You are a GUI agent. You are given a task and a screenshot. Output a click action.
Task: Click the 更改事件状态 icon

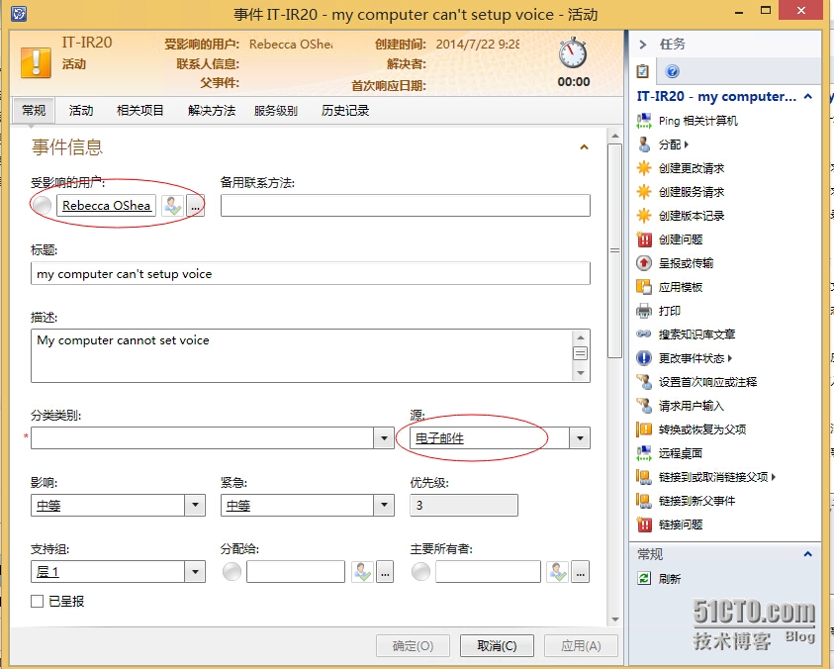tap(644, 358)
